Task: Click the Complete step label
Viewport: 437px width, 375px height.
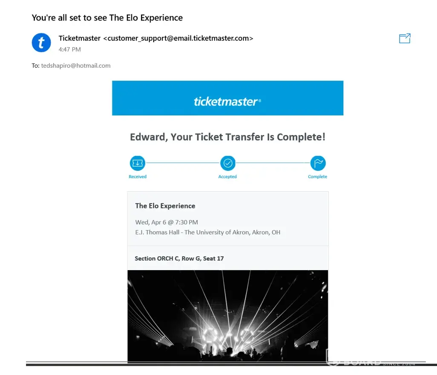Action: [x=318, y=176]
